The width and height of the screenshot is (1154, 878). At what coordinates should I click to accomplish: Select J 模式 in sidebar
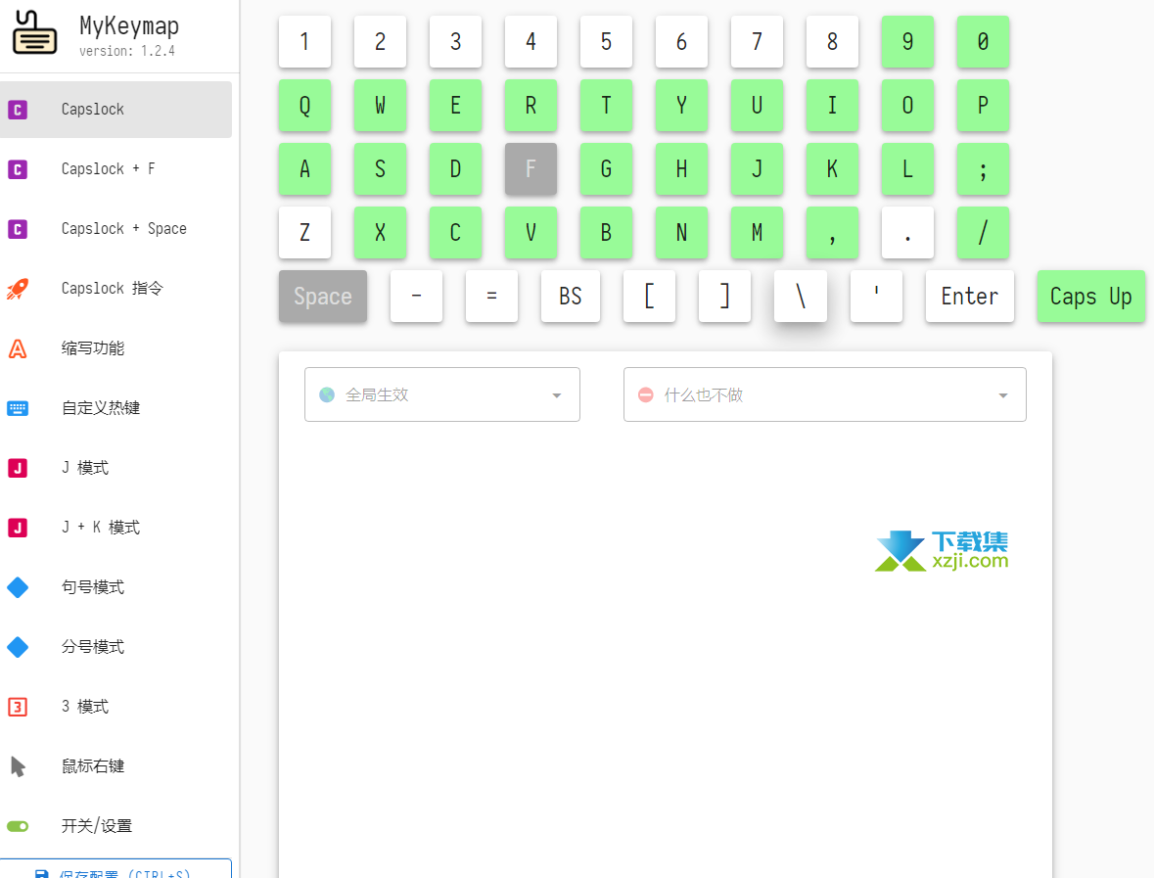[115, 468]
